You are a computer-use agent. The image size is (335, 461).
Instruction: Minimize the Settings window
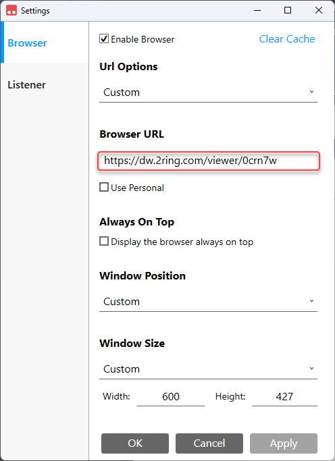(257, 10)
